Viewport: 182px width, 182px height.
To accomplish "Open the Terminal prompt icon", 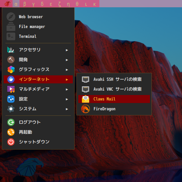I will [11, 36].
